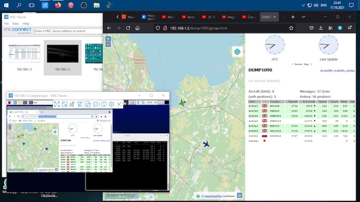360x202 pixels.
Task: Open Firefox downloads panel
Action: pyautogui.click(x=320, y=28)
